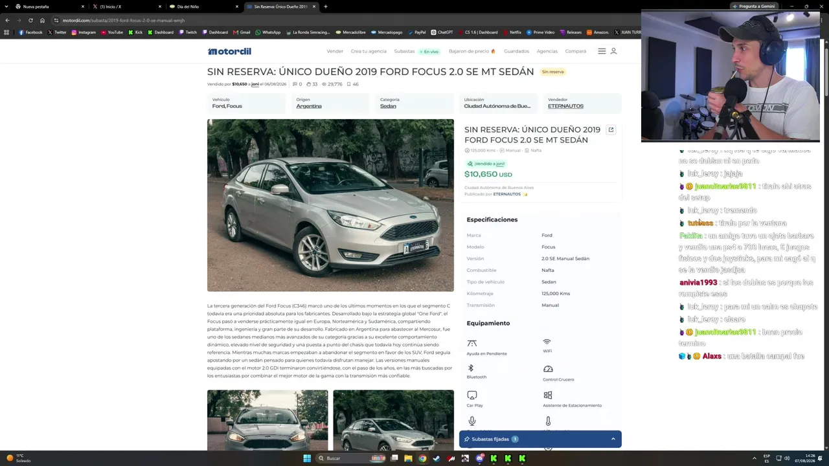The height and width of the screenshot is (466, 829).
Task: Open the Netflix bookmark
Action: [512, 32]
